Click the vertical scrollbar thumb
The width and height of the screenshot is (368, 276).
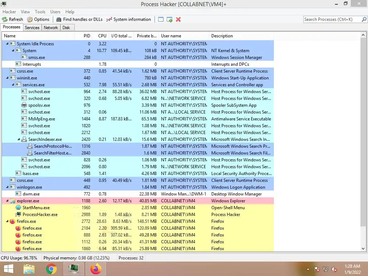point(363,133)
